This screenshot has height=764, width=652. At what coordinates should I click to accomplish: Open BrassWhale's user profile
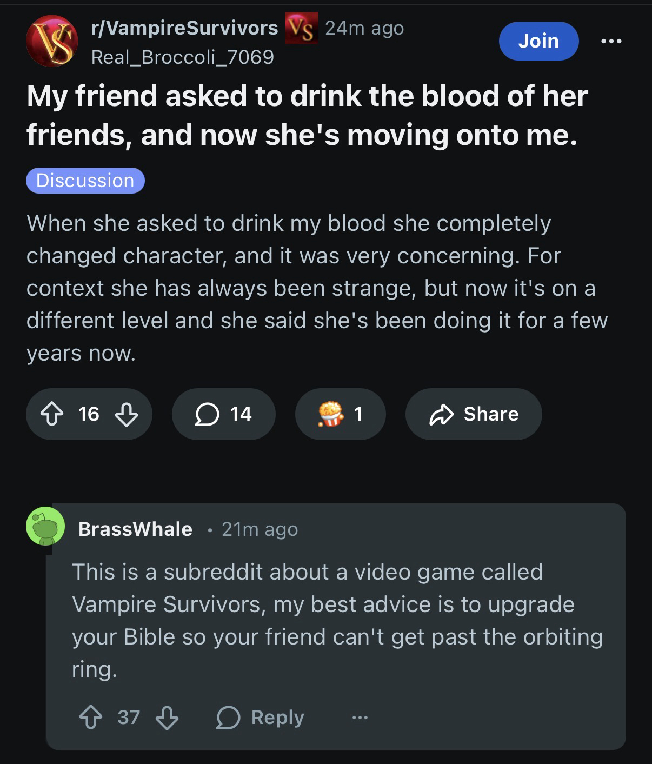135,529
